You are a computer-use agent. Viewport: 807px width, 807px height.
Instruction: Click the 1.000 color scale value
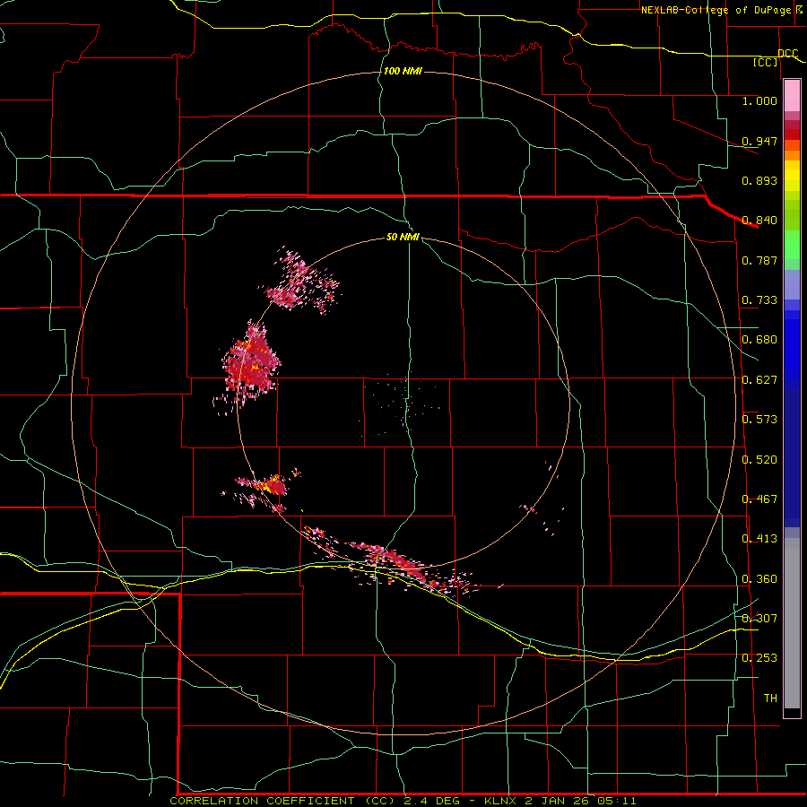(x=759, y=100)
